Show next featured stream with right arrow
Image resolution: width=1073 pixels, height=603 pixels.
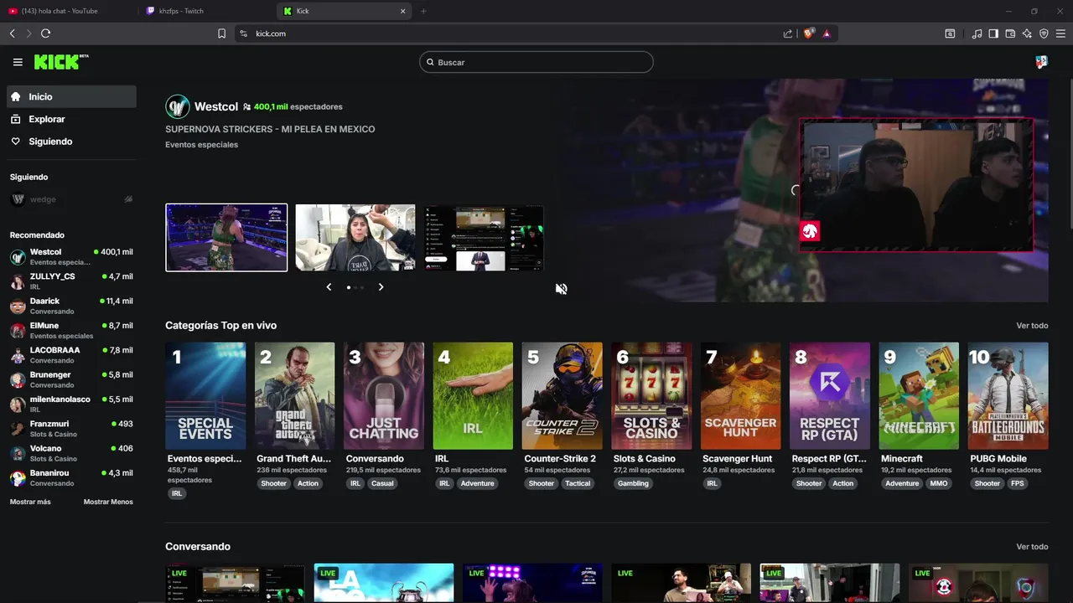pos(381,287)
